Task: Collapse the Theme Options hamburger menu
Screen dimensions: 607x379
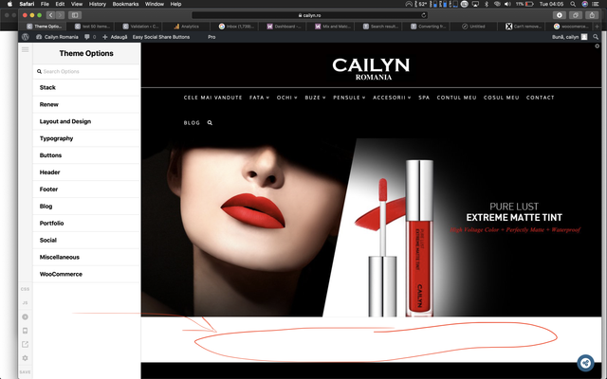Action: (26, 49)
